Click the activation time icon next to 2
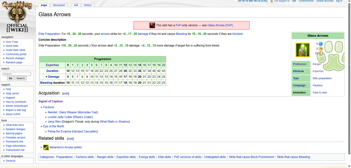The width and height of the screenshot is (351, 168). pyautogui.click(x=321, y=49)
